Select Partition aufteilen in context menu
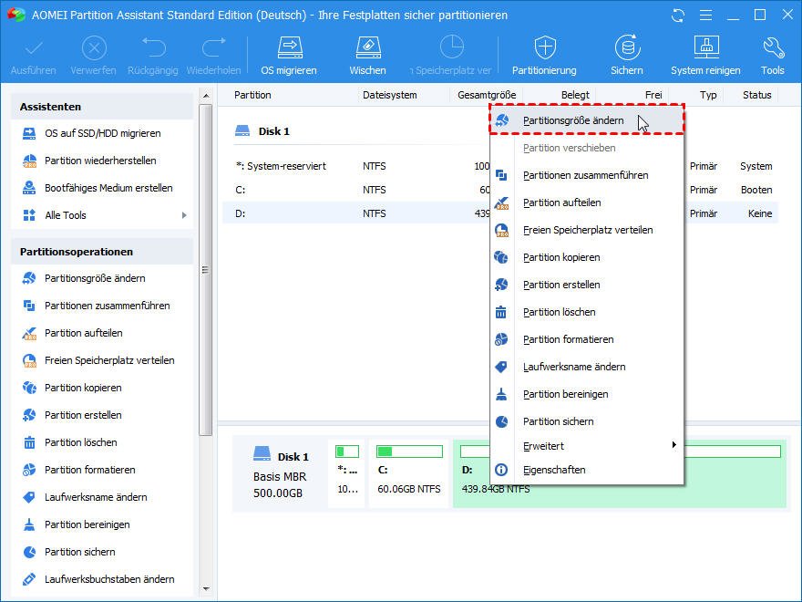 [x=587, y=202]
